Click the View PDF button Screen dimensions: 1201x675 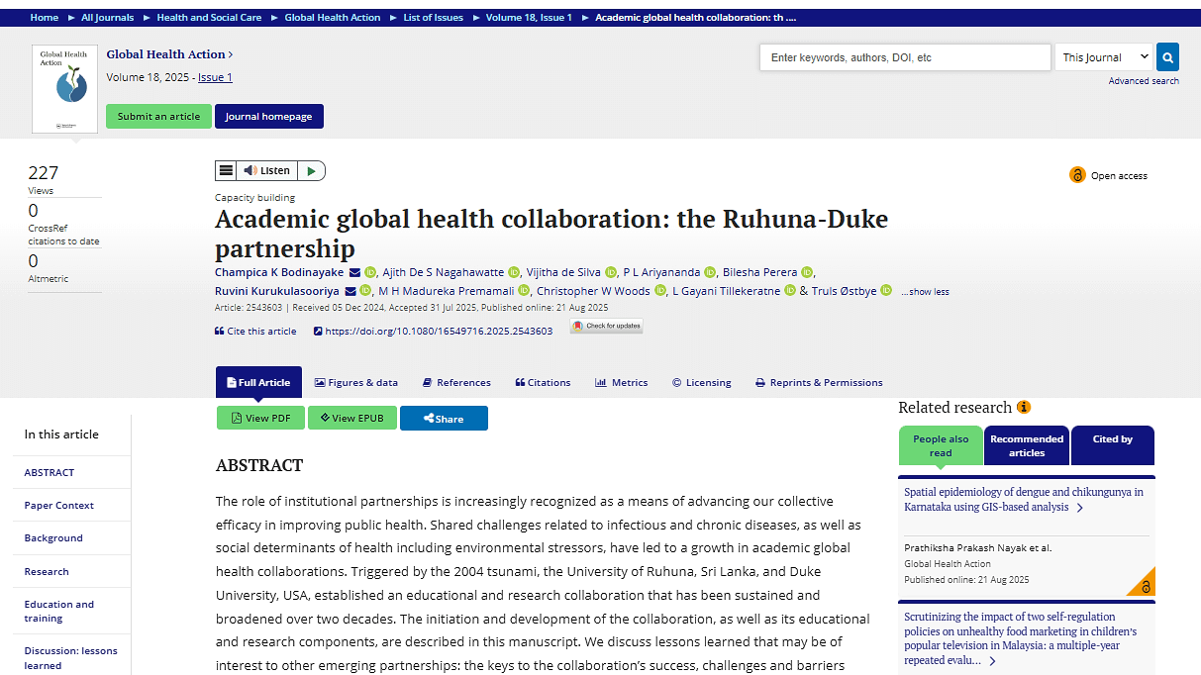click(260, 418)
